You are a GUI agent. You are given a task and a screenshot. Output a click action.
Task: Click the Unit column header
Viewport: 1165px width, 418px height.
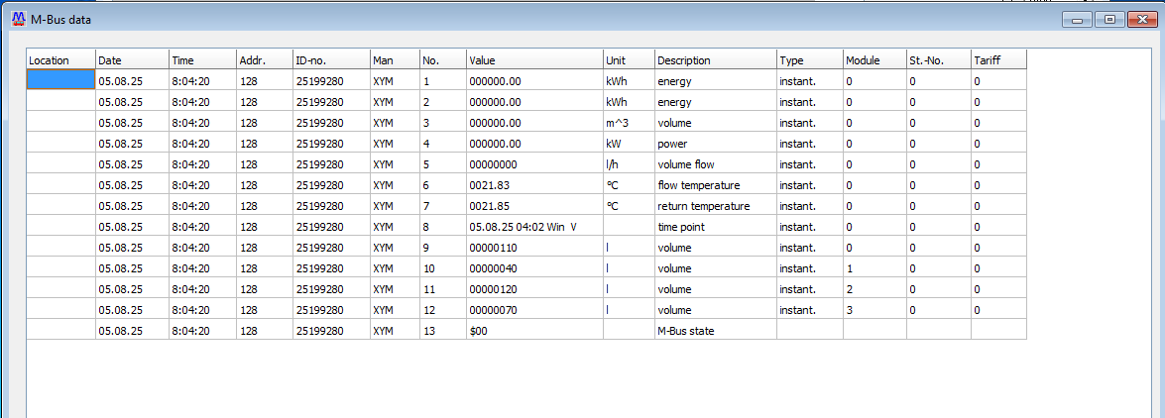tap(628, 60)
